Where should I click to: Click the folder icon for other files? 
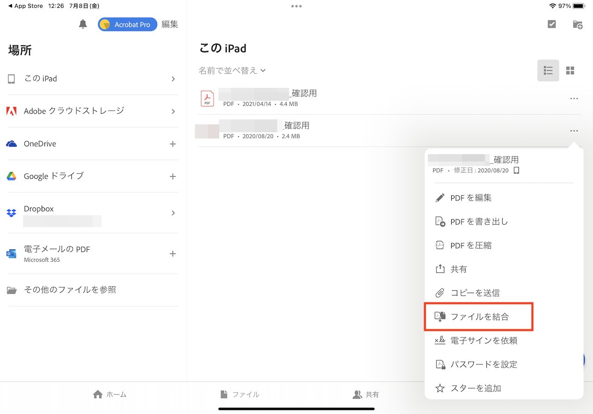tap(12, 290)
